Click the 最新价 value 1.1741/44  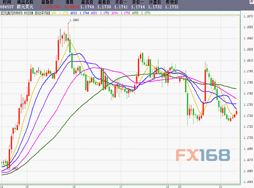pyautogui.click(x=50, y=7)
